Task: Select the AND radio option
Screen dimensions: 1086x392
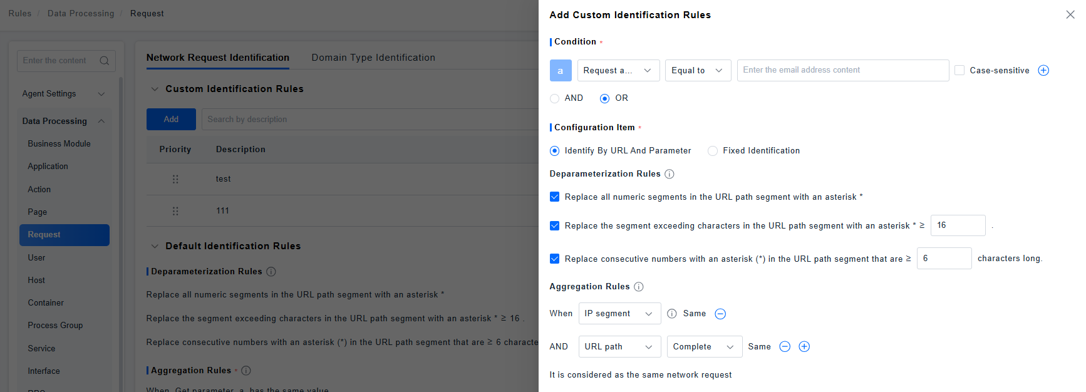Action: click(x=555, y=98)
